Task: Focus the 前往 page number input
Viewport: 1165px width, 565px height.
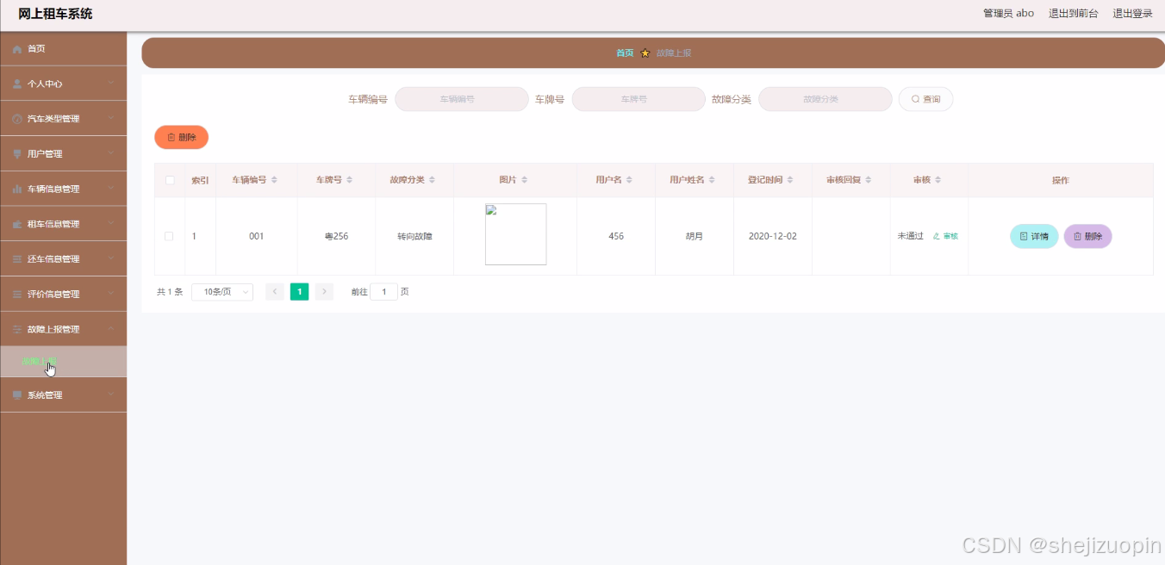Action: click(x=383, y=292)
